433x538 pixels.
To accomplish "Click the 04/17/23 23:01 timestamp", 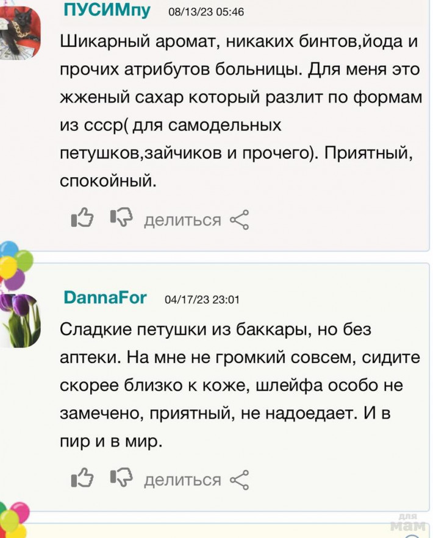I will pyautogui.click(x=202, y=299).
